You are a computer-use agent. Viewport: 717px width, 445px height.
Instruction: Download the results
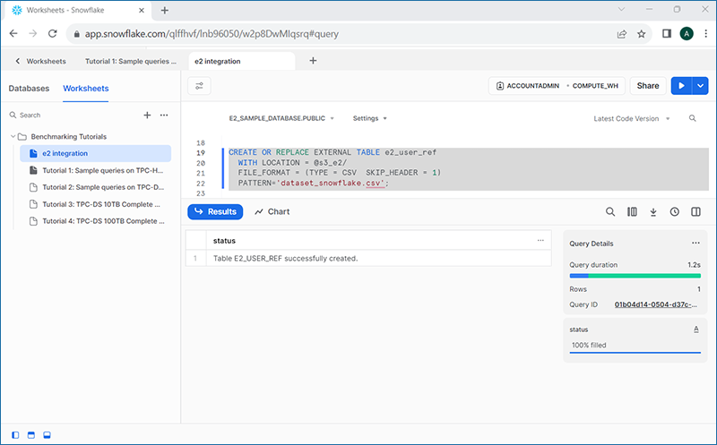[x=653, y=211]
